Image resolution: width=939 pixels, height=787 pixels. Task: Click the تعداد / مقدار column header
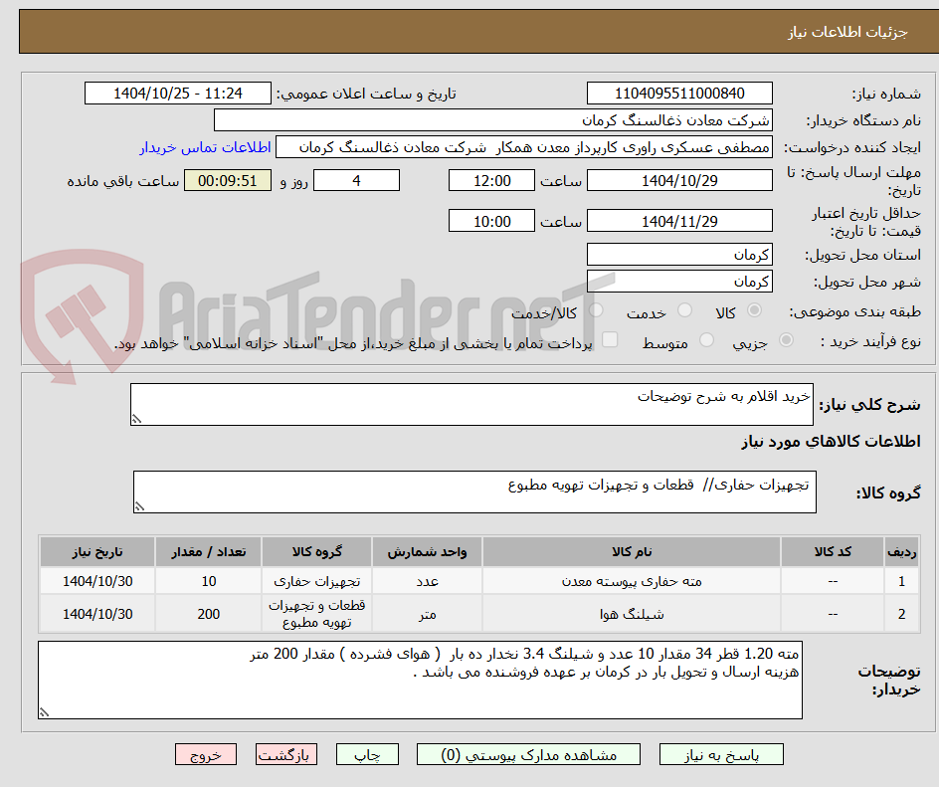pos(209,551)
